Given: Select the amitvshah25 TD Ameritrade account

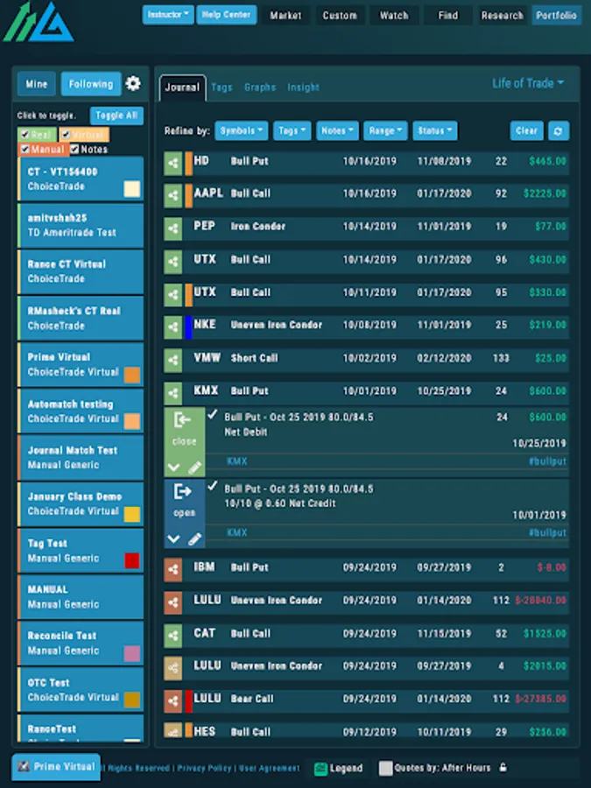Looking at the screenshot, I should 81,225.
